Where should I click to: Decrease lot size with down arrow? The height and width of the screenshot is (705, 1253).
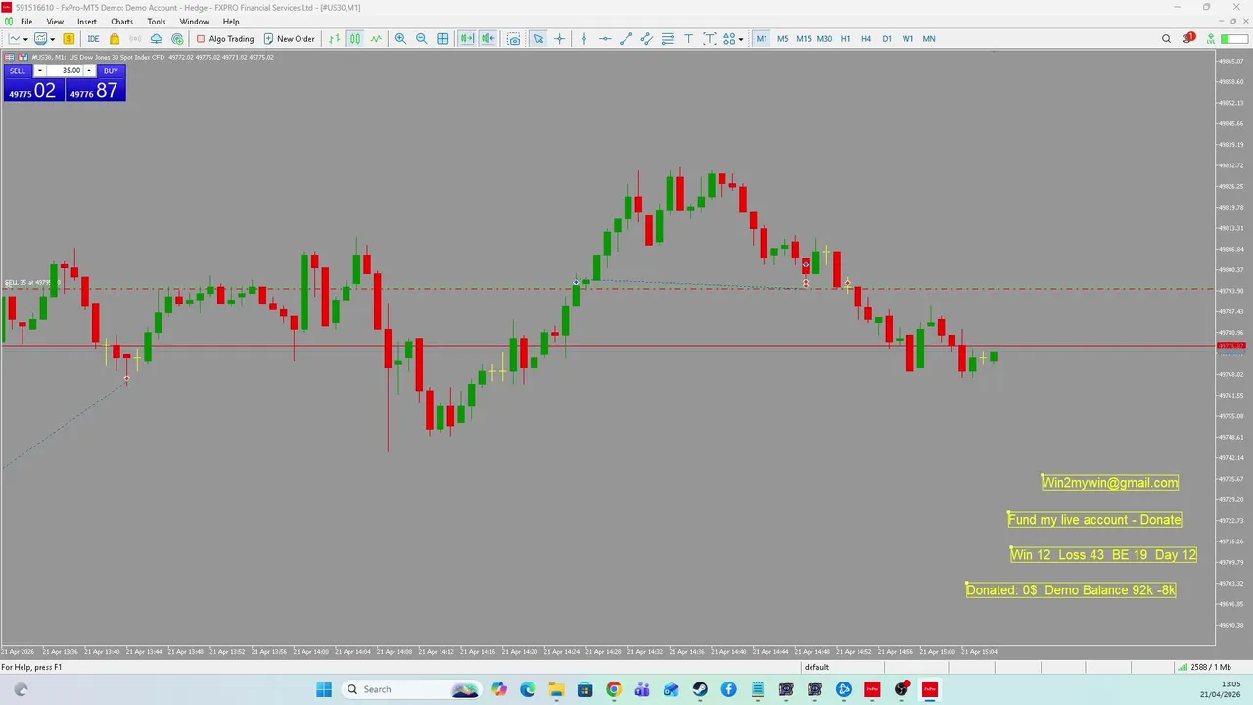click(39, 70)
